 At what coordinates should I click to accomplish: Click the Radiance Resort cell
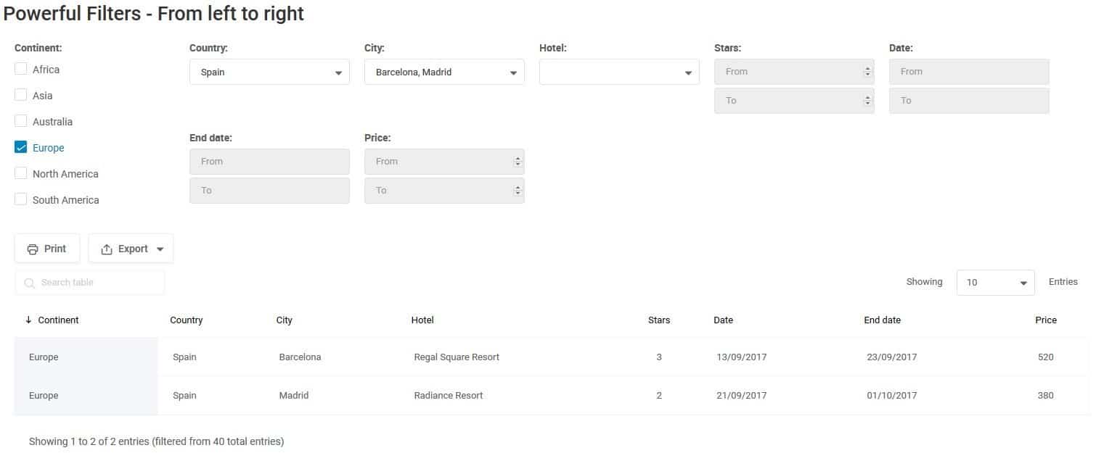449,396
